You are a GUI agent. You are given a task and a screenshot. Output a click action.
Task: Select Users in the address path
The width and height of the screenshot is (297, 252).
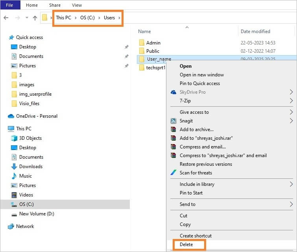tap(109, 18)
